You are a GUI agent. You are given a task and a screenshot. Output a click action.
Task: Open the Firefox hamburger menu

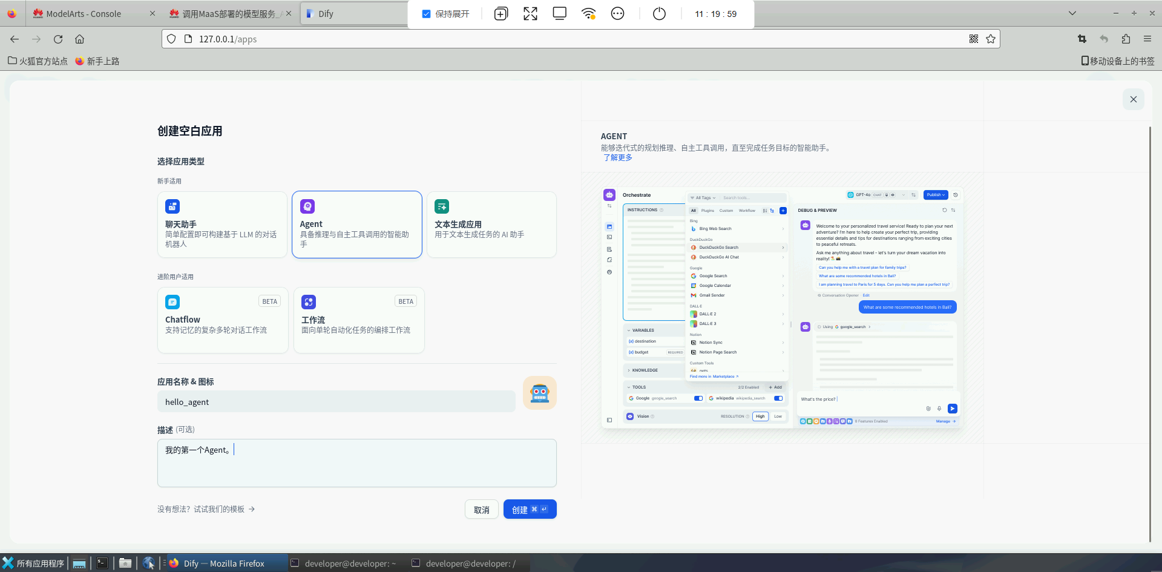[x=1147, y=39]
